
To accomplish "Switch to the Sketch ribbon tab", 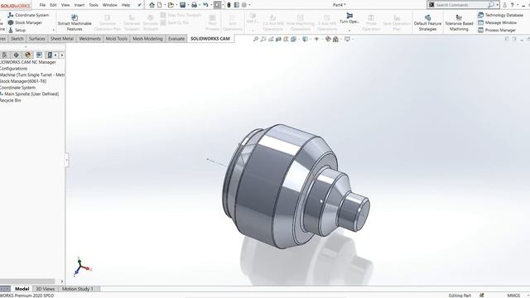I will point(17,39).
